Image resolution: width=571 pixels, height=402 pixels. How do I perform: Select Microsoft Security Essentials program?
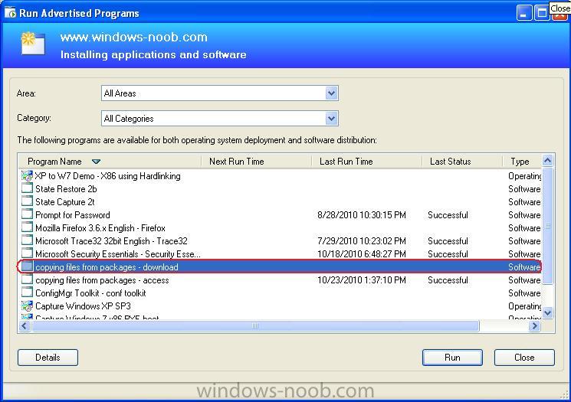pyautogui.click(x=117, y=254)
